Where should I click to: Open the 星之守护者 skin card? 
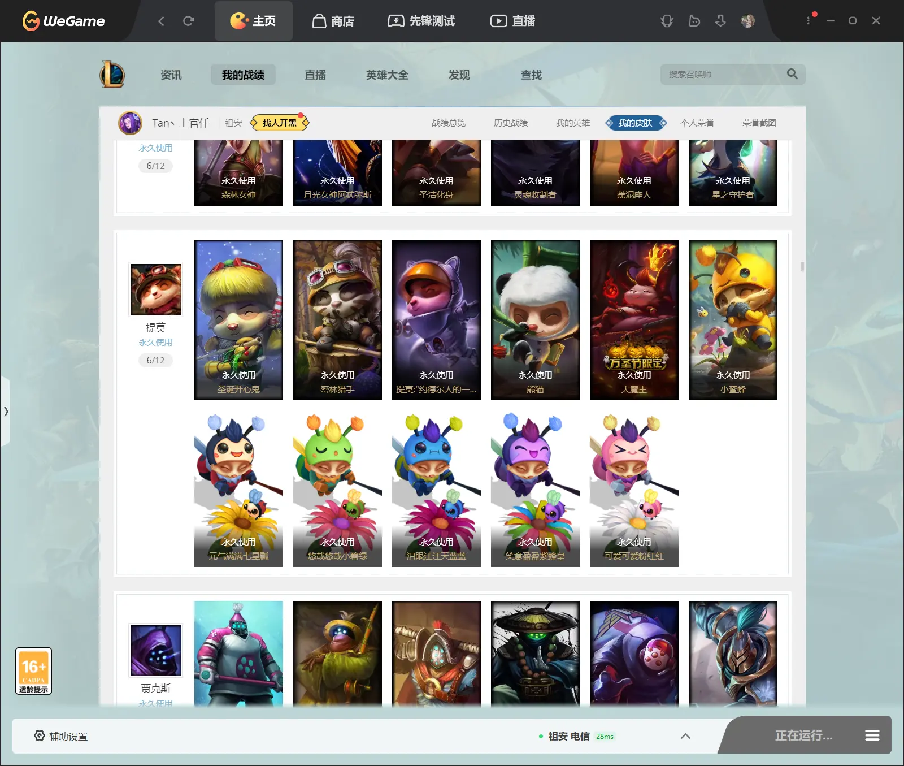point(733,173)
